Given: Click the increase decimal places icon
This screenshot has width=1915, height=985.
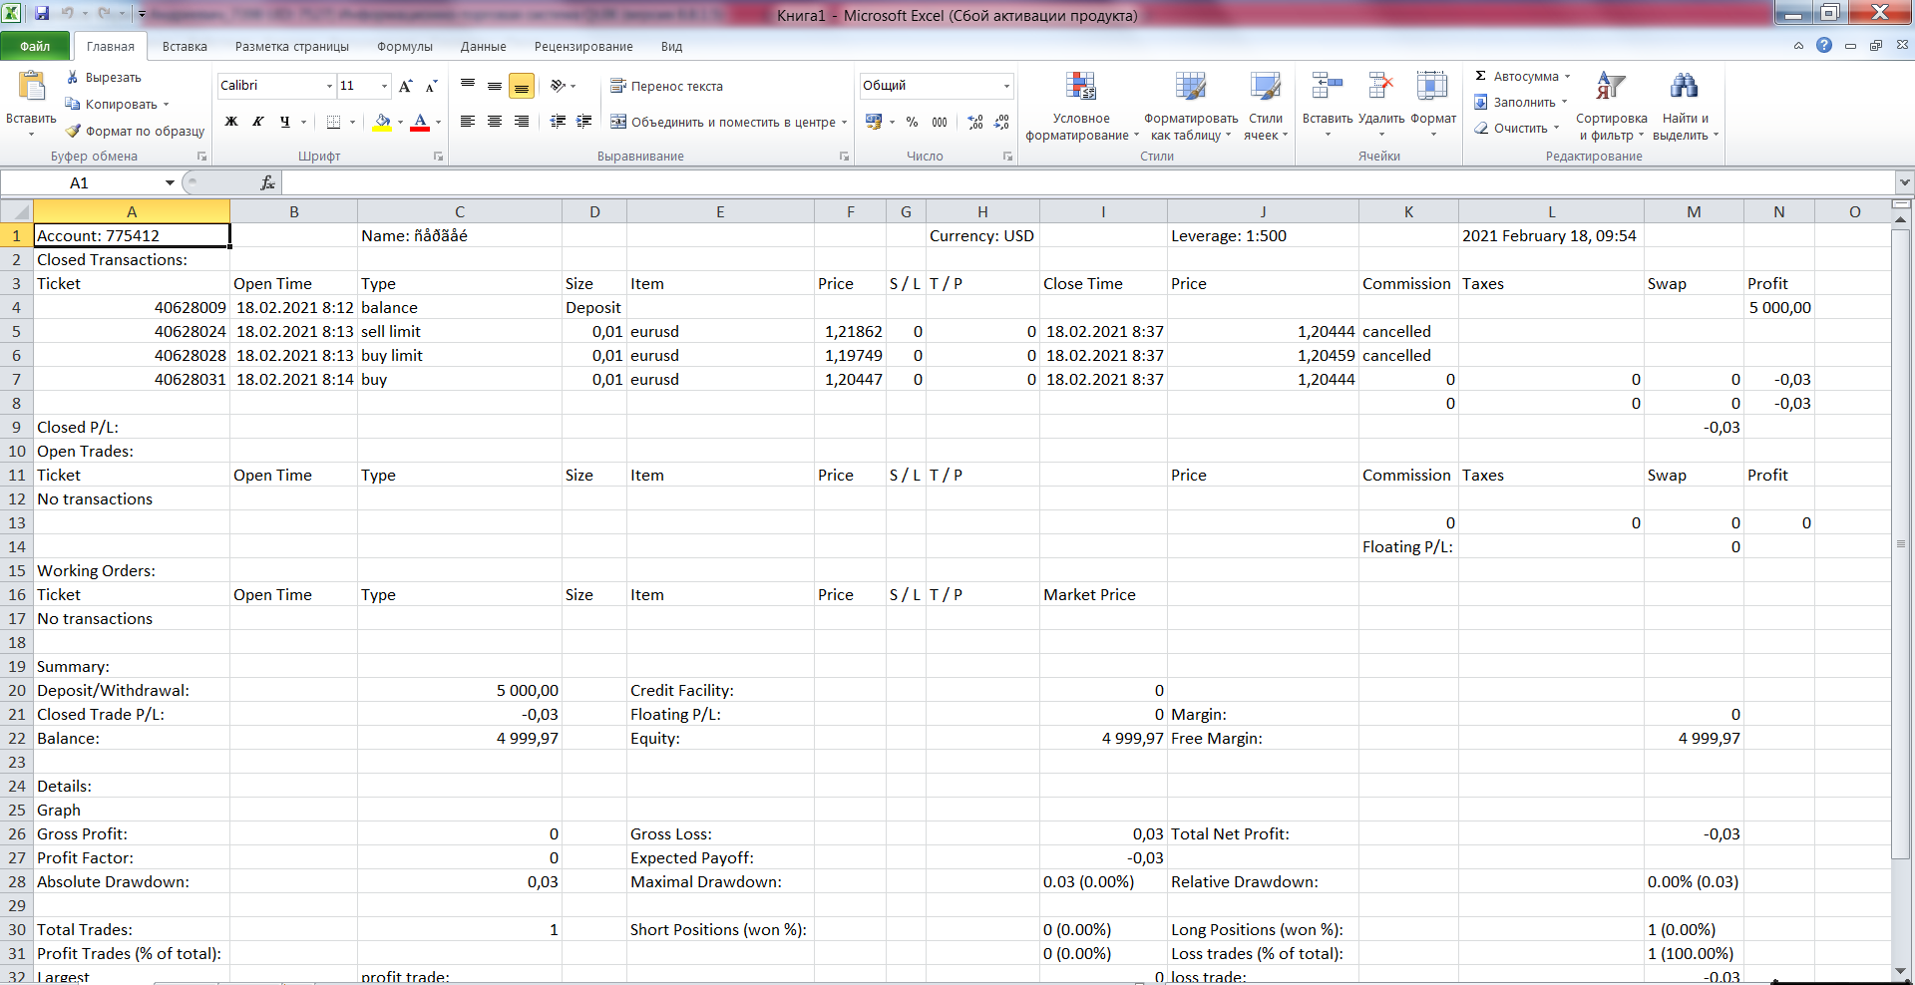Looking at the screenshot, I should 975,122.
